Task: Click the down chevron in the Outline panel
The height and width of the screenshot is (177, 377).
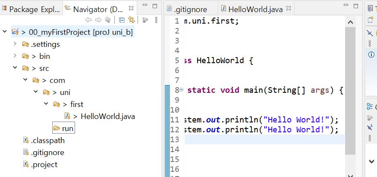Action: [x=371, y=161]
